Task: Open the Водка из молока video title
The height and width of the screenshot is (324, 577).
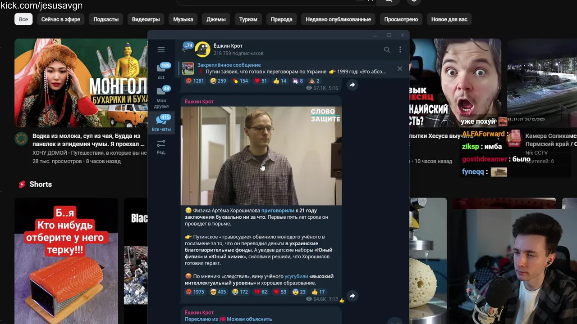Action: [88, 140]
